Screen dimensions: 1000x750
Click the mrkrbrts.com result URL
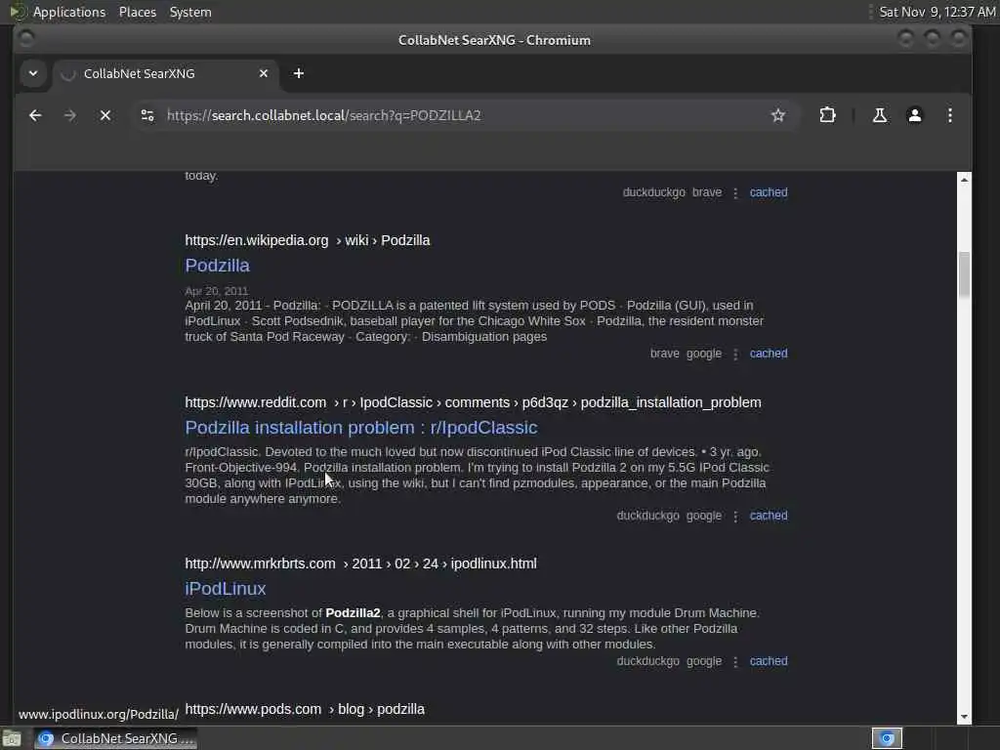point(361,563)
